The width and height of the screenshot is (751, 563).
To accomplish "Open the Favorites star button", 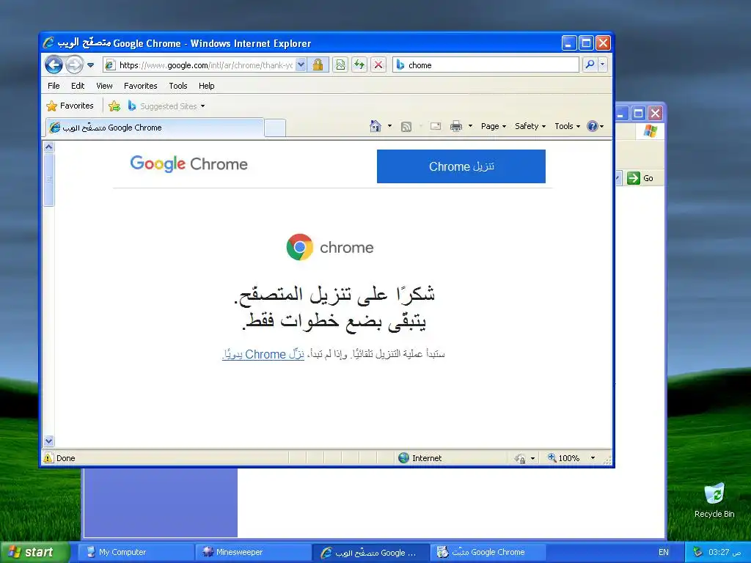I will pyautogui.click(x=70, y=106).
